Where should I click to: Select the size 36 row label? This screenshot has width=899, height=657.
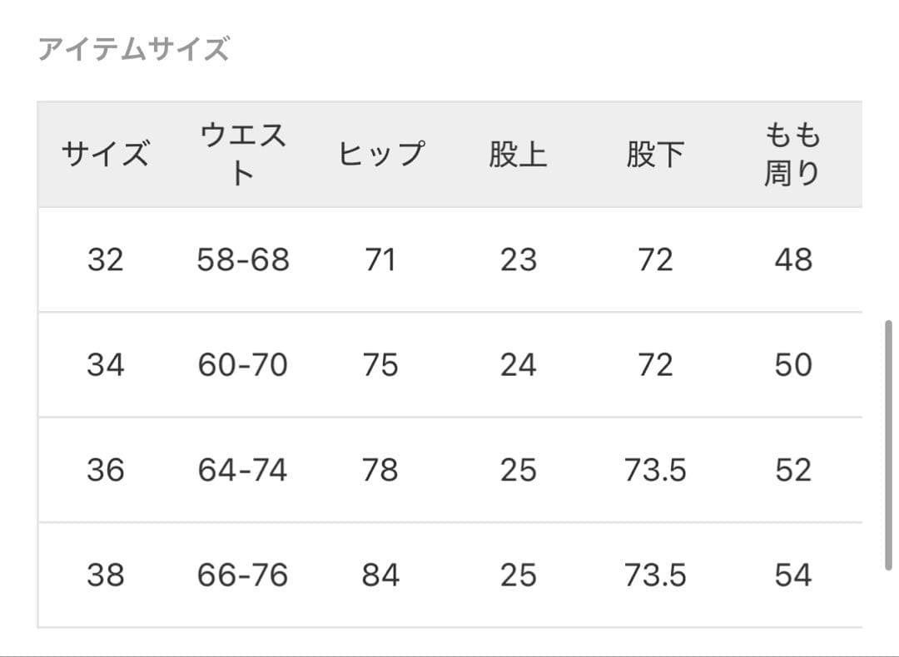tap(105, 470)
